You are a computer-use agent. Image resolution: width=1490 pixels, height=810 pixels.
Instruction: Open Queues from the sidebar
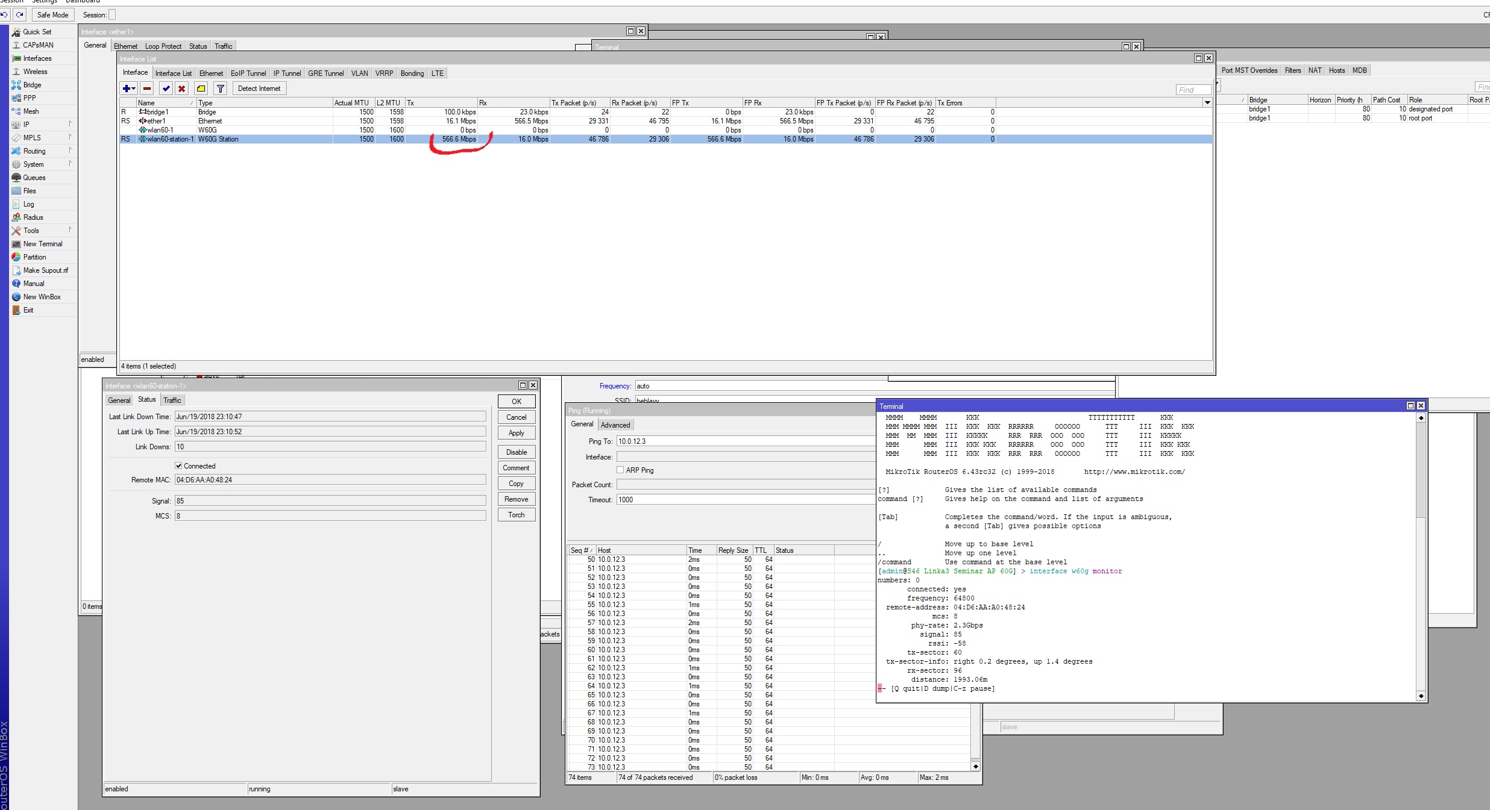coord(34,178)
